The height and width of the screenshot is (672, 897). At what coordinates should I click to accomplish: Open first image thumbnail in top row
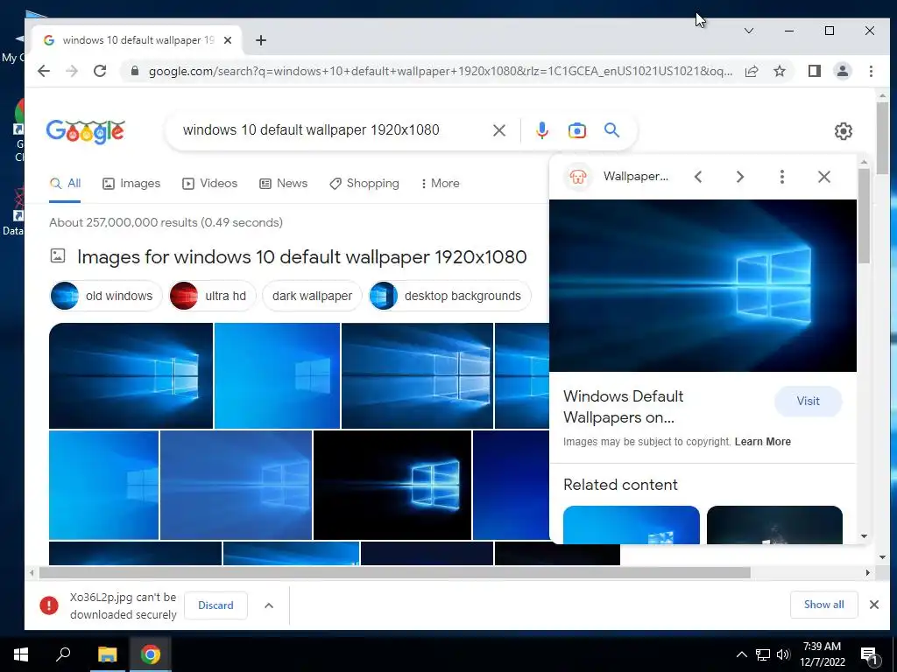tap(131, 376)
